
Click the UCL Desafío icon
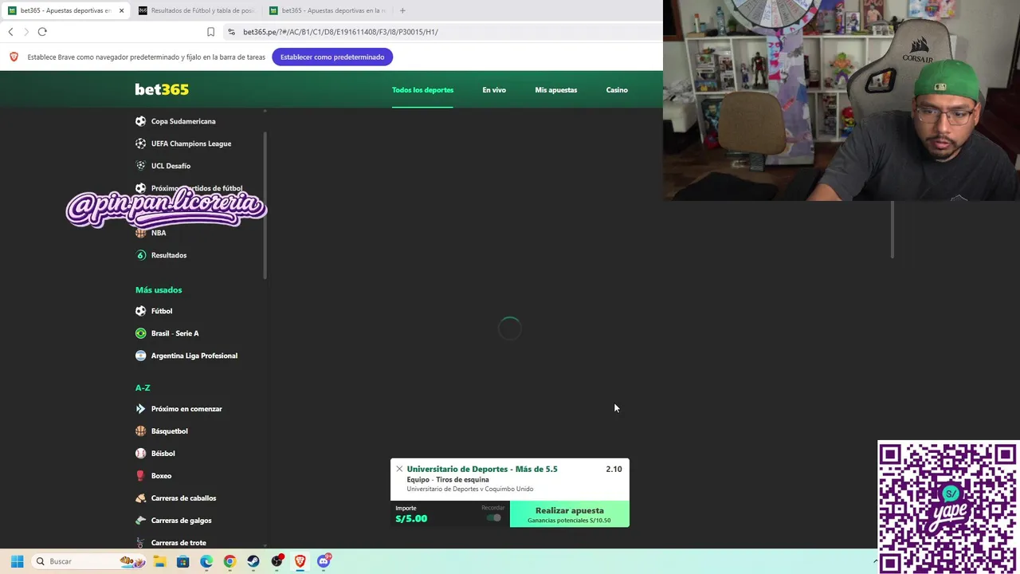coord(141,166)
